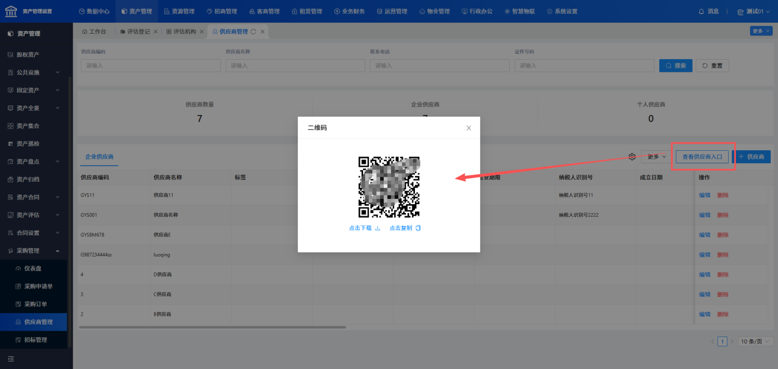The image size is (778, 369).
Task: Open the 资源管理 top menu
Action: pos(179,11)
